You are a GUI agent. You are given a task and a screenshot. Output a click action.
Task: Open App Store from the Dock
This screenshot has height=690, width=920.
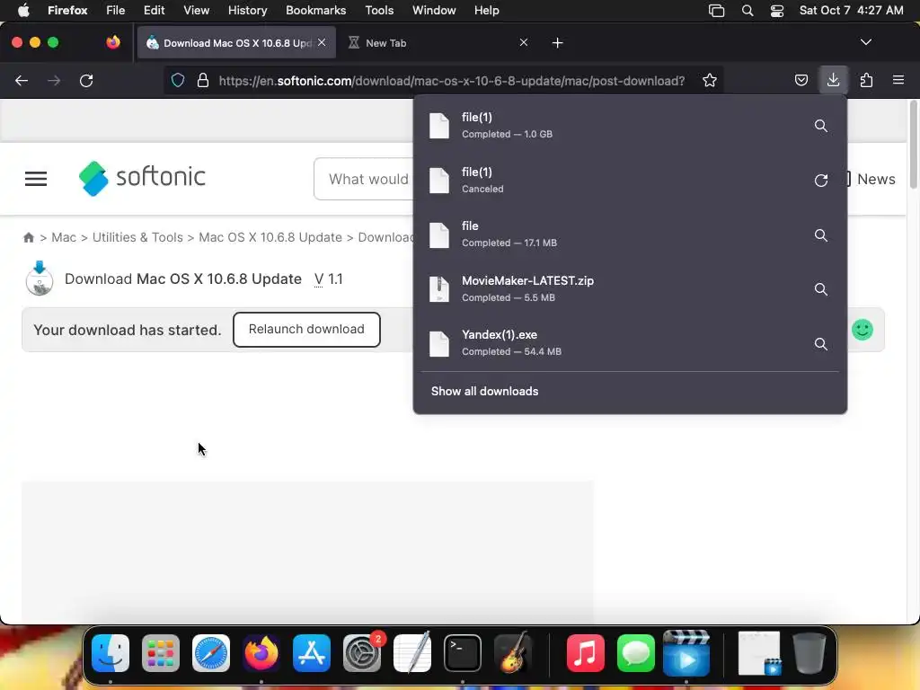pos(312,653)
